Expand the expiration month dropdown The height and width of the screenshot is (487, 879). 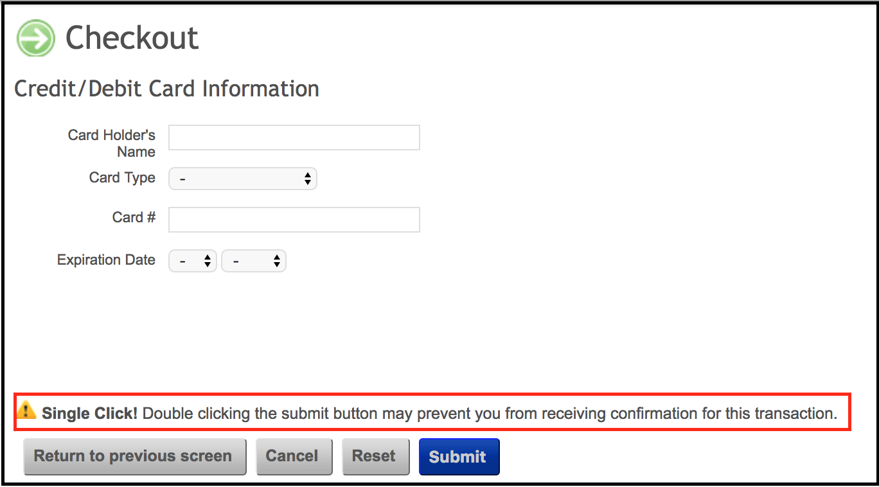[192, 261]
